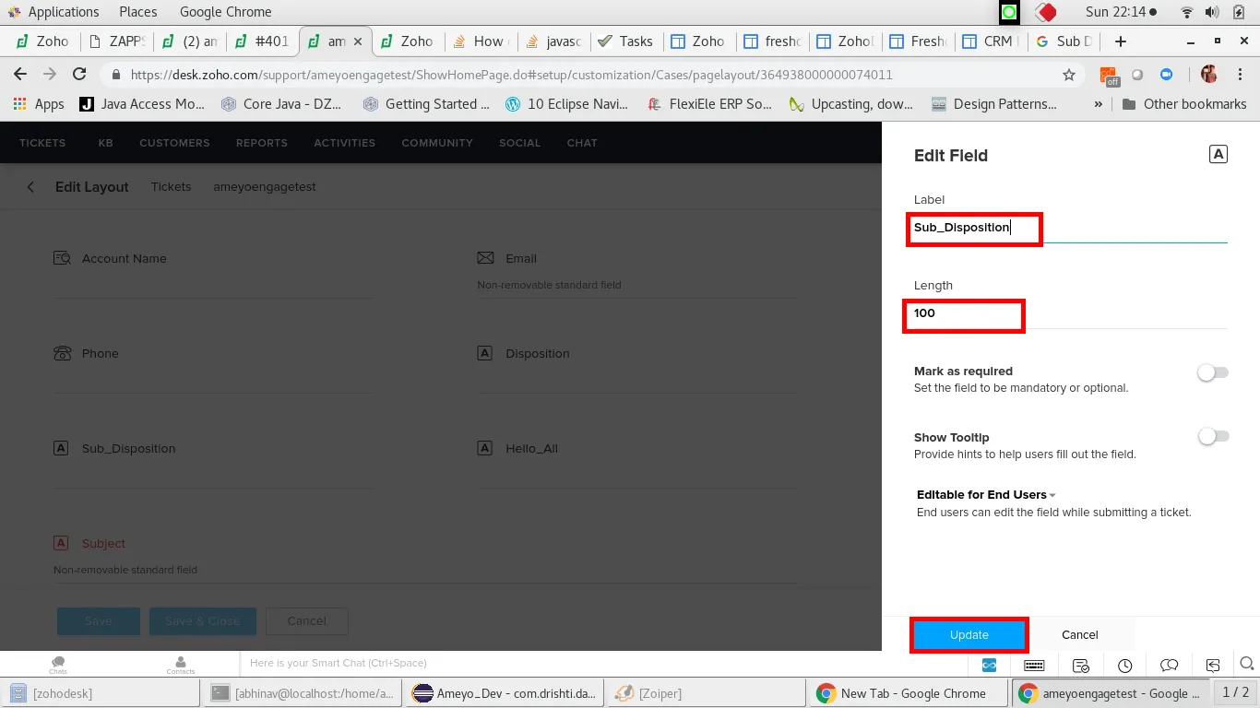Open the volume indicator in top panel
The height and width of the screenshot is (708, 1260).
click(1212, 12)
